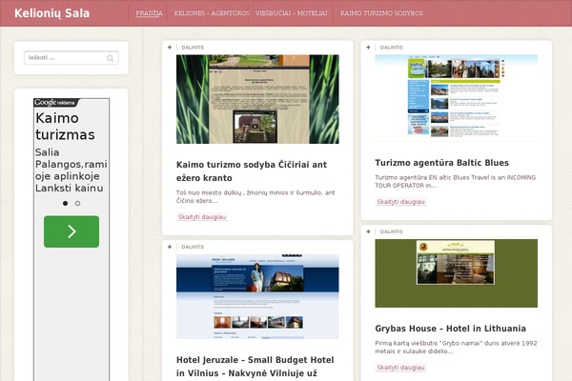Click Dalintis on Grybas House post
The width and height of the screenshot is (572, 381).
click(391, 231)
